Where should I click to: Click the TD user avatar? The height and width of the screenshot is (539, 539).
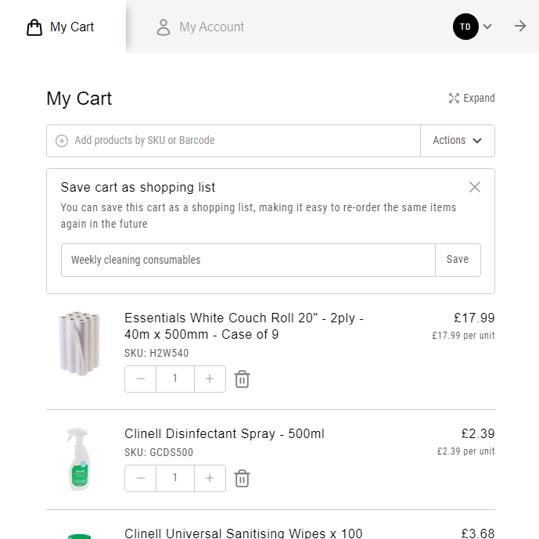(x=465, y=27)
